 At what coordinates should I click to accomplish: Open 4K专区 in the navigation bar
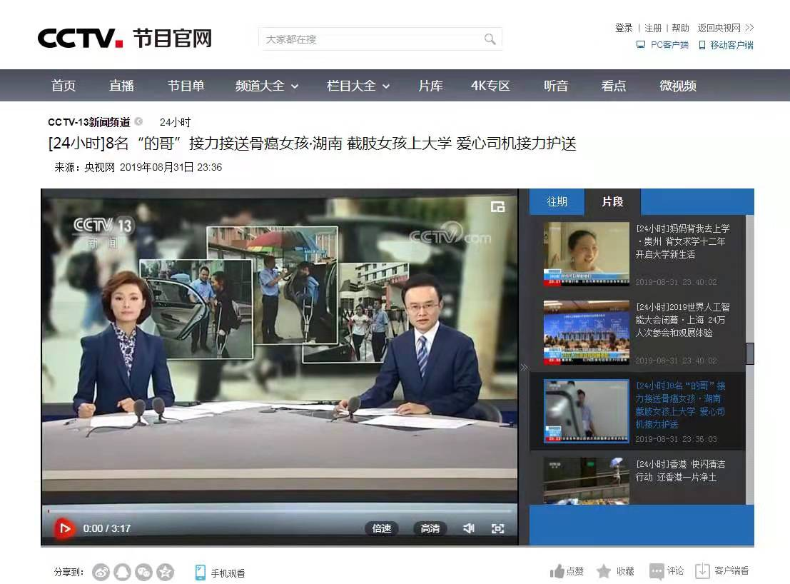pyautogui.click(x=490, y=86)
